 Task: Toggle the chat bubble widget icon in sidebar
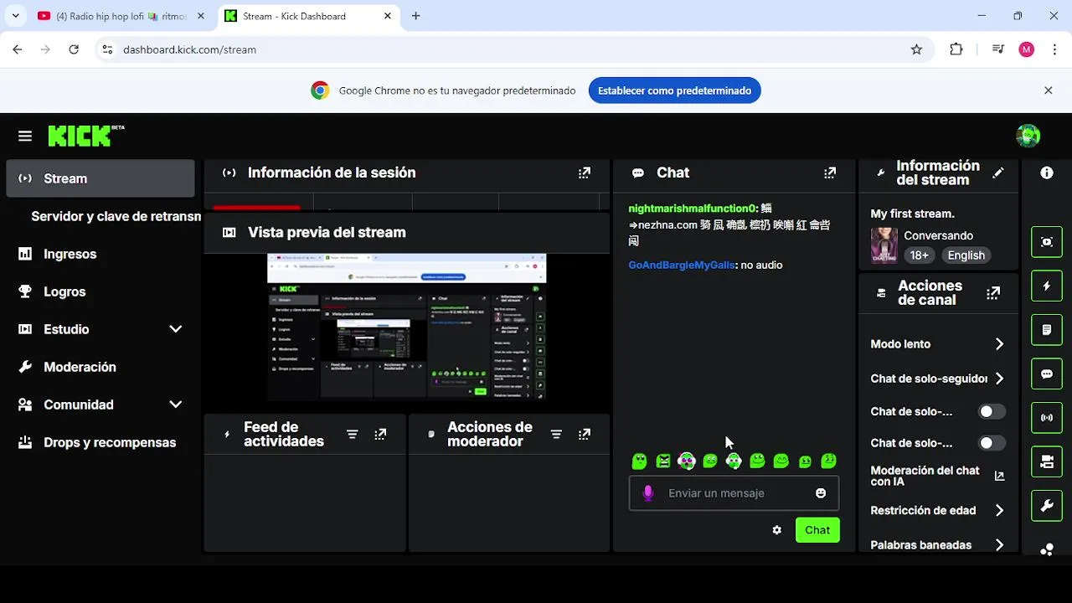tap(1047, 374)
